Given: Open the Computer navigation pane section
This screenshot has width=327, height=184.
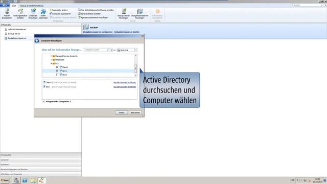Looking at the screenshot, I should pos(41,160).
